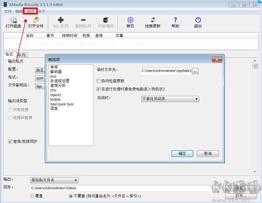Click the Start Encoding (开始编码) icon

tap(106, 20)
